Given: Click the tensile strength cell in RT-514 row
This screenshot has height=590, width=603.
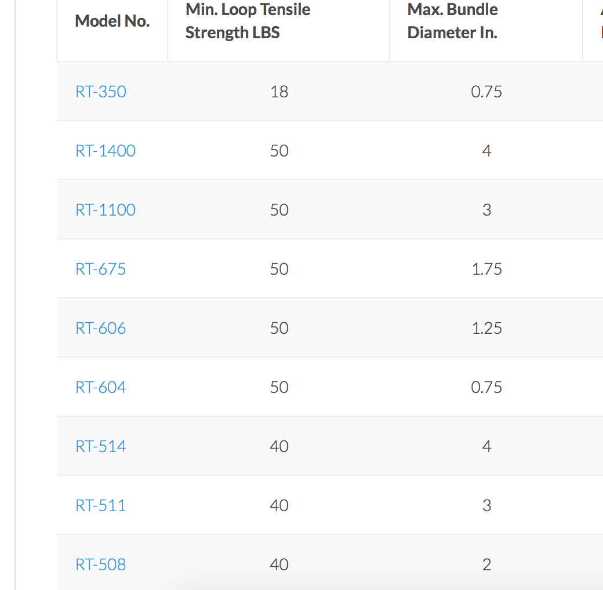Looking at the screenshot, I should pos(279,446).
